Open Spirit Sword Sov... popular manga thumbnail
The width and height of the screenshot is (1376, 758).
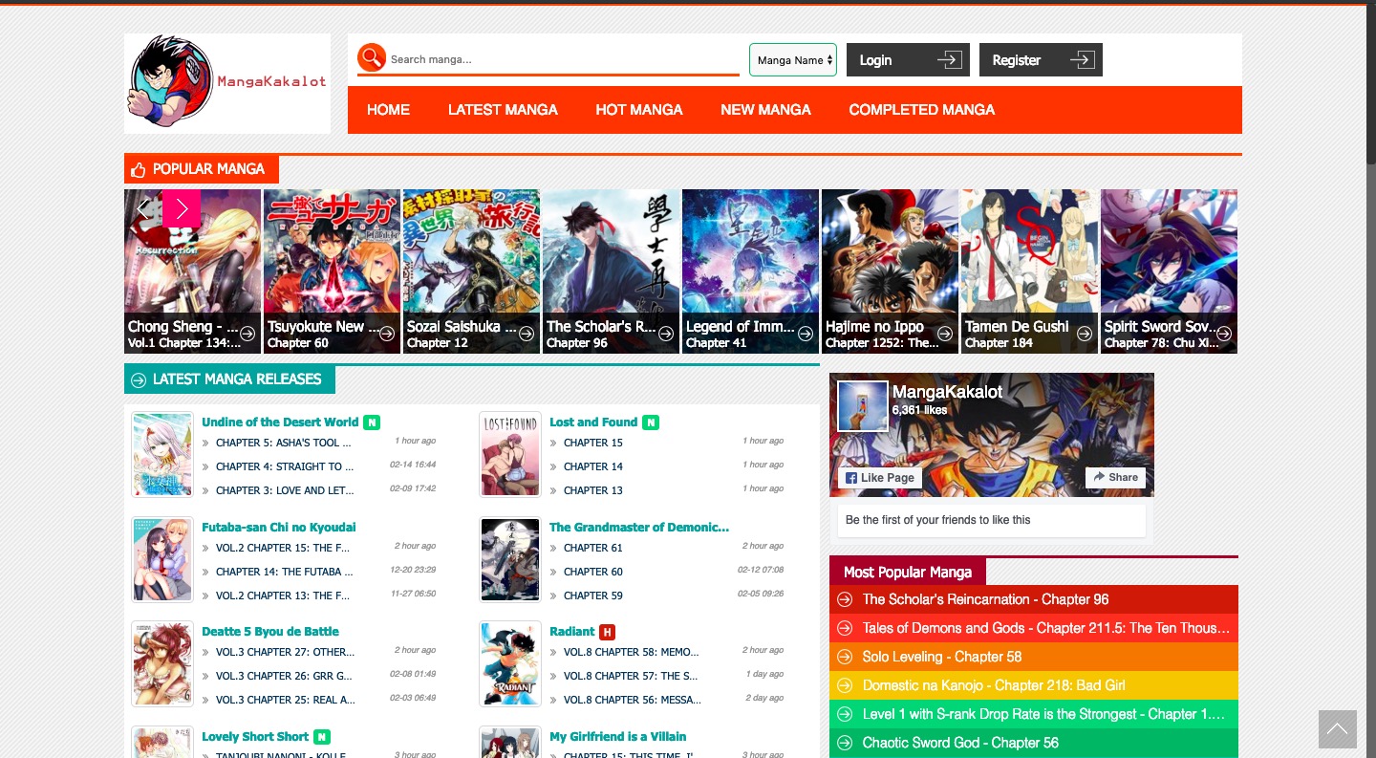(x=1169, y=271)
